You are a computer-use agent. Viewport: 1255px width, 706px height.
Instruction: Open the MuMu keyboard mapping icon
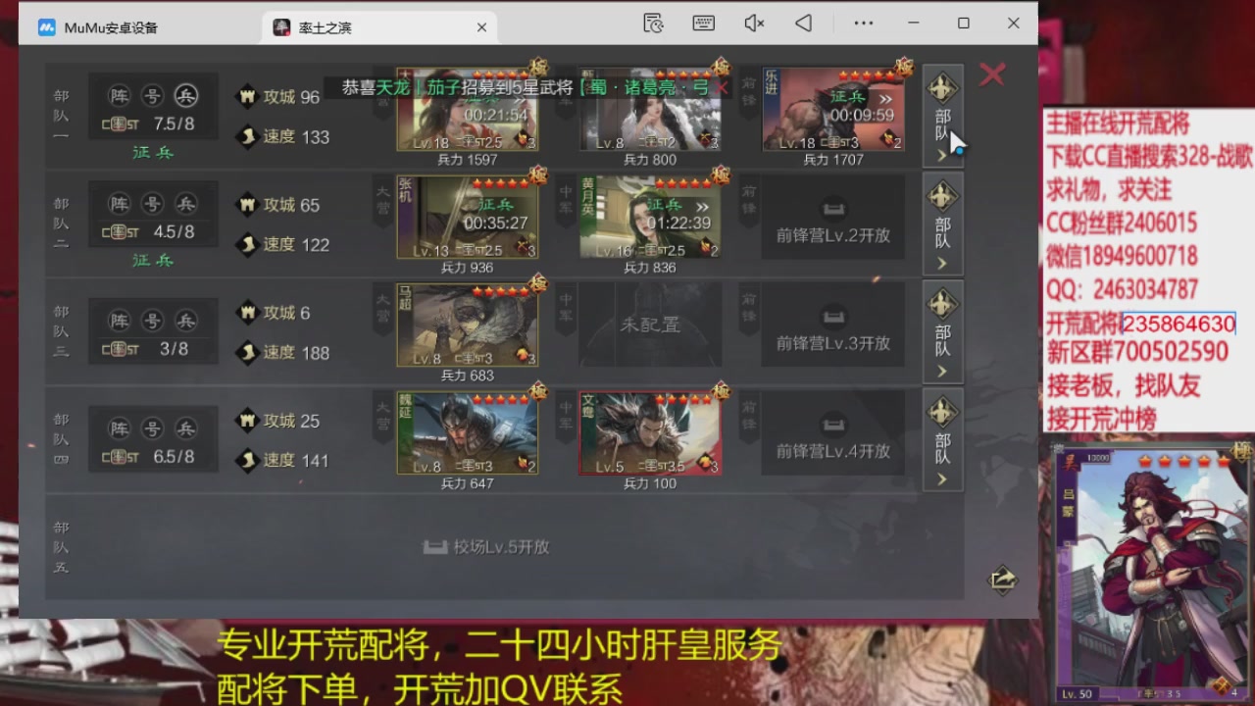pyautogui.click(x=703, y=23)
